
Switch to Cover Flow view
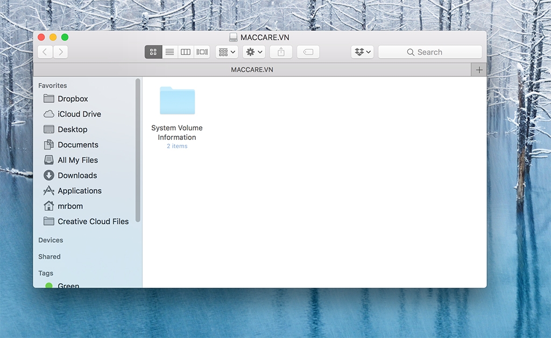(202, 52)
